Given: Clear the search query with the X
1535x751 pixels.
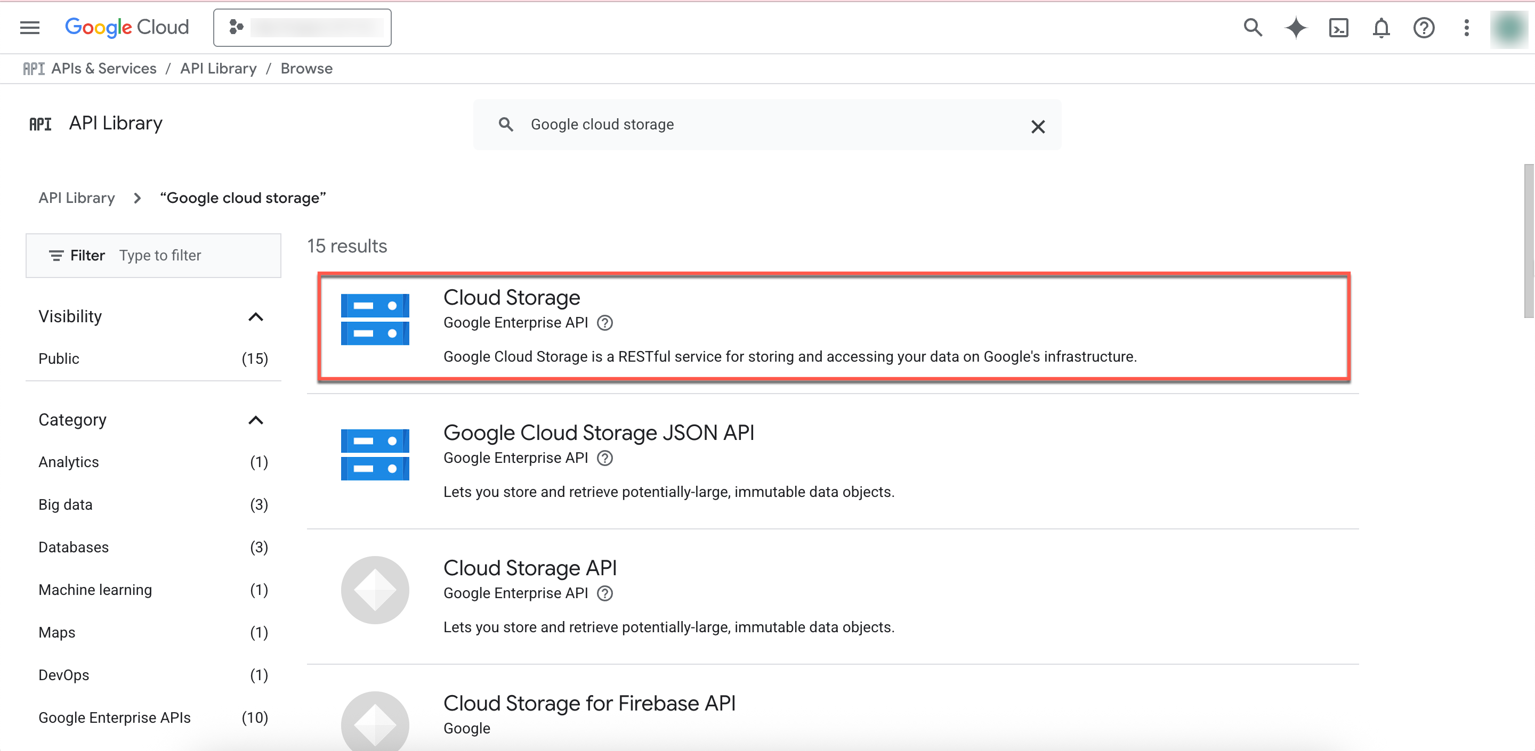Looking at the screenshot, I should (x=1038, y=126).
